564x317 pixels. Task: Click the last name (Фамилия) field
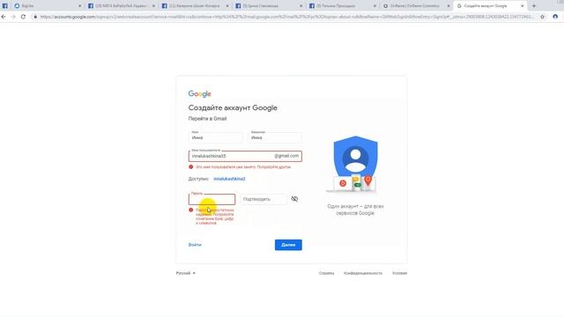[275, 137]
